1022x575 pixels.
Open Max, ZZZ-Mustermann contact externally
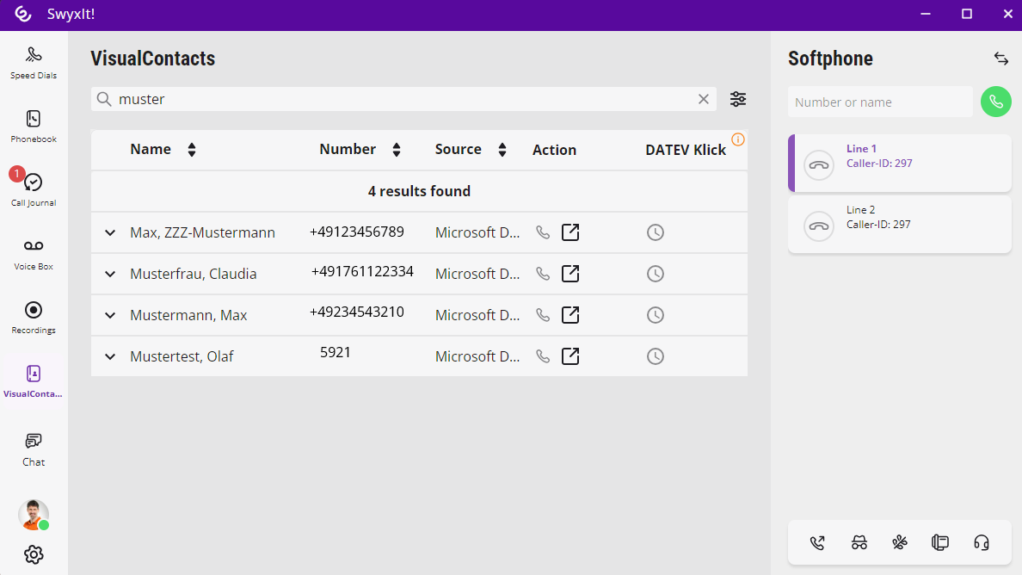click(x=570, y=232)
